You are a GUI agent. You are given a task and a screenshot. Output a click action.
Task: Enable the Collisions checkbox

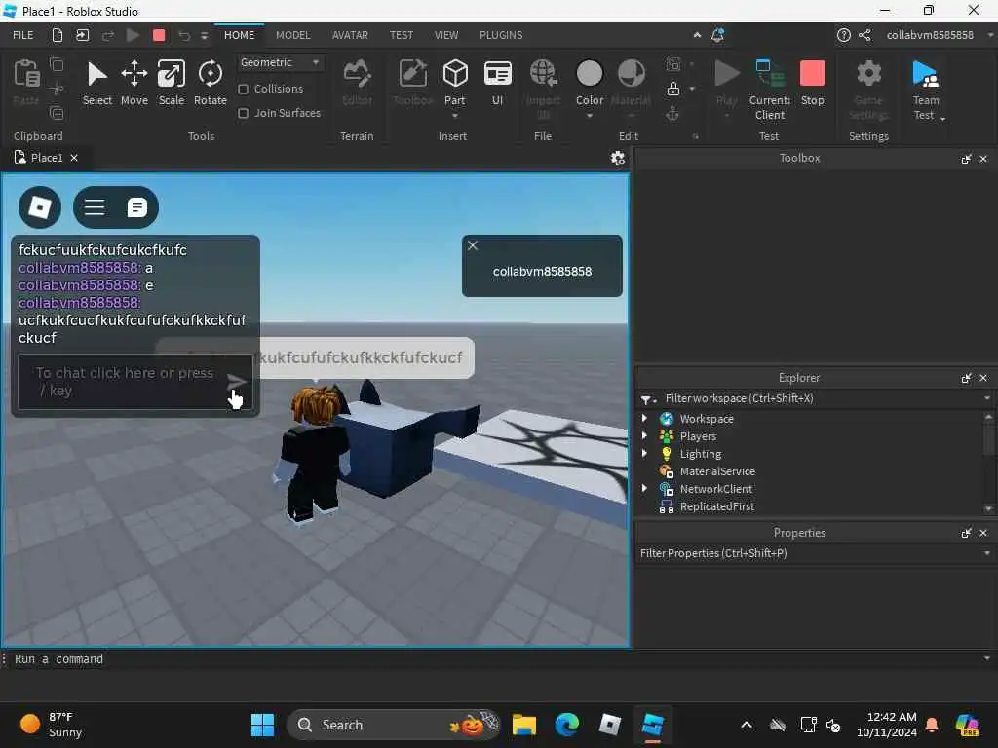click(243, 89)
